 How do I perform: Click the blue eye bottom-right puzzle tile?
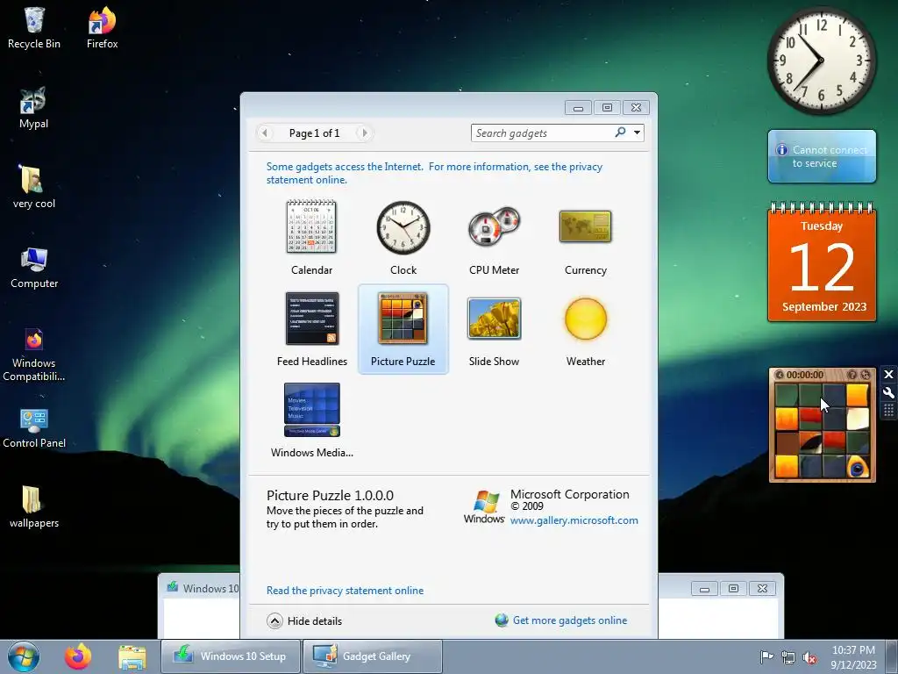click(858, 467)
